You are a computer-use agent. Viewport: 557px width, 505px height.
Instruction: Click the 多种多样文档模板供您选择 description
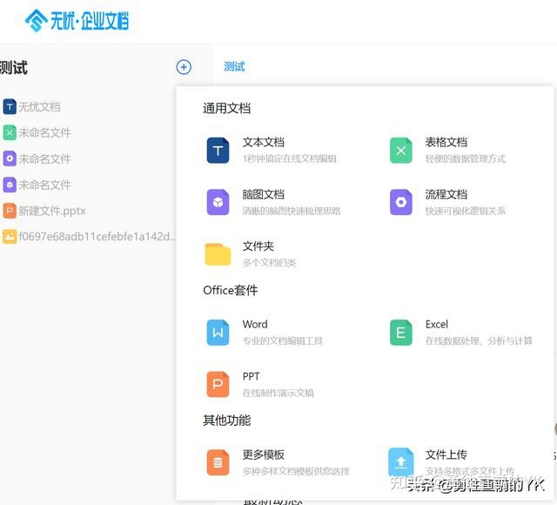point(296,471)
